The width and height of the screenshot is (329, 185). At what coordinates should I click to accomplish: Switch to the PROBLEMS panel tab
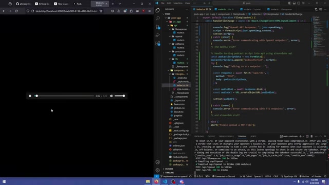(199, 136)
